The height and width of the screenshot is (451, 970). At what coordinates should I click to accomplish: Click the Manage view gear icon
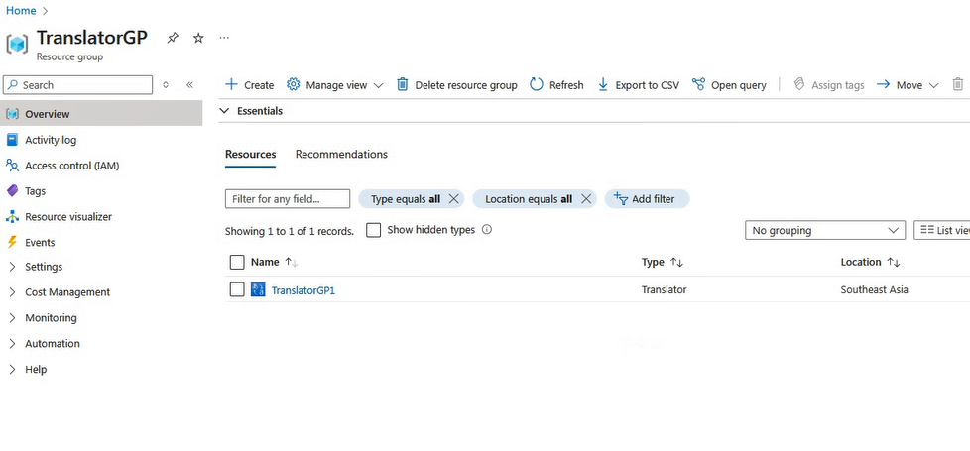tap(294, 84)
